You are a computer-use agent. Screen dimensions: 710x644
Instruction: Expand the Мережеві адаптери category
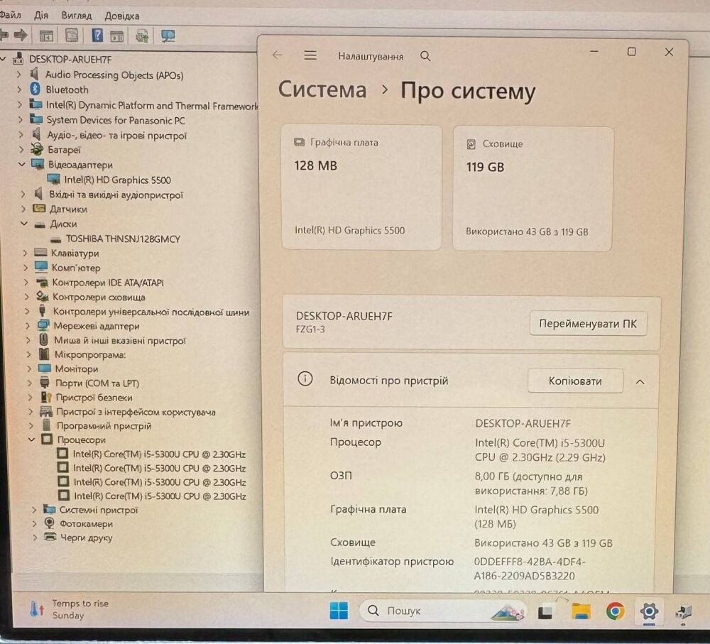(x=28, y=326)
